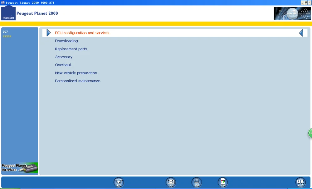Image resolution: width=312 pixels, height=189 pixels.
Task: Choose the Accessory menu entry
Action: coord(64,57)
